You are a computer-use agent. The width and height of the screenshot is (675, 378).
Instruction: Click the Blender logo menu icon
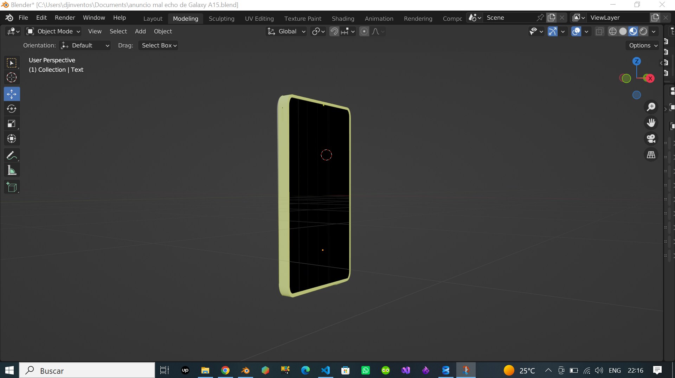[x=9, y=18]
